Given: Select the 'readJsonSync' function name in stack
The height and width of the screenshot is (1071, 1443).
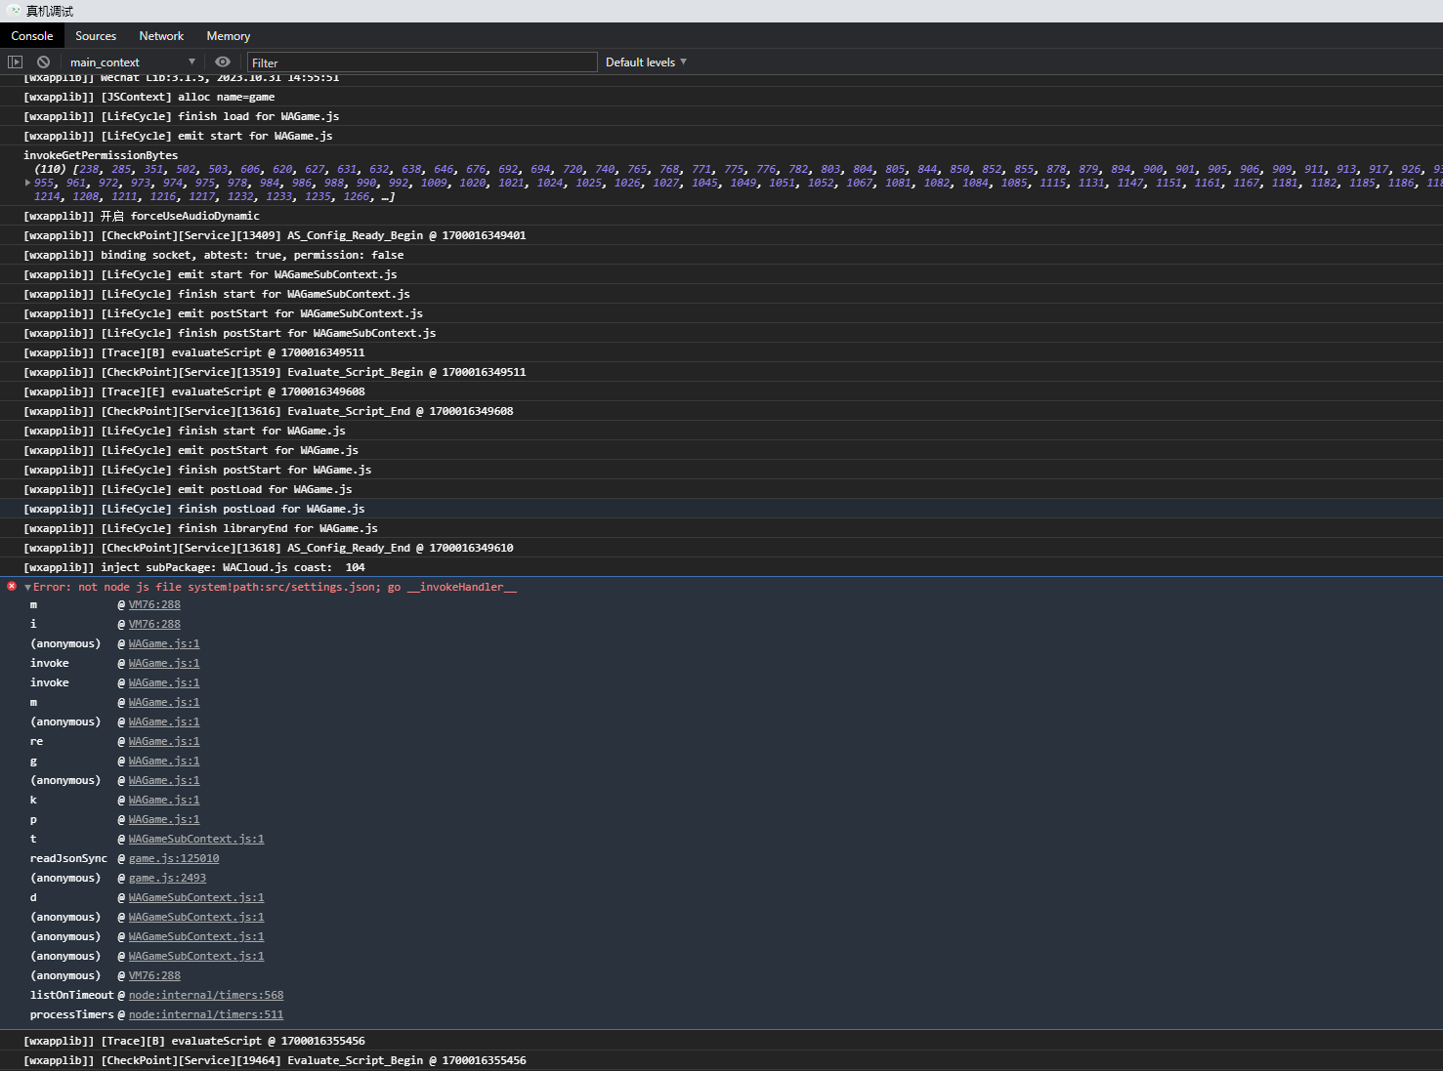Looking at the screenshot, I should (x=68, y=858).
